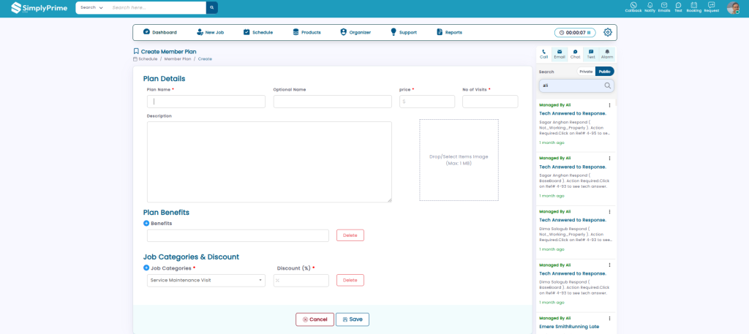Go to Dashboard menu
The image size is (749, 334).
click(160, 32)
